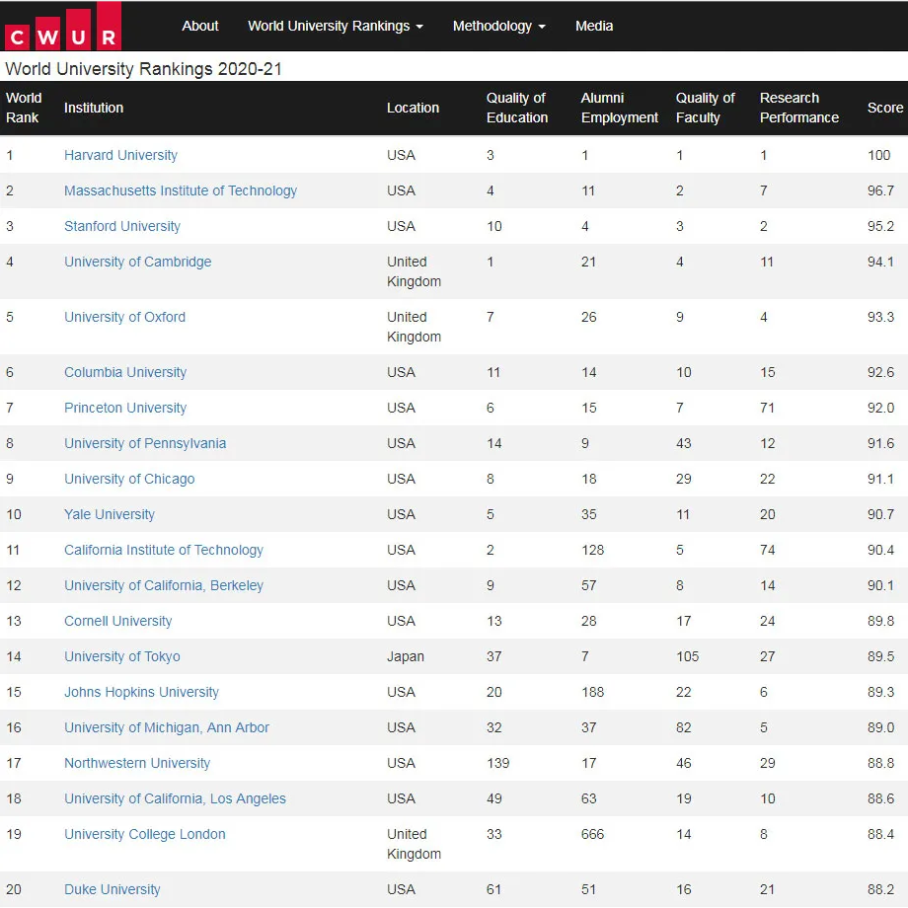Image resolution: width=908 pixels, height=908 pixels.
Task: Open the University College London link
Action: 145,834
